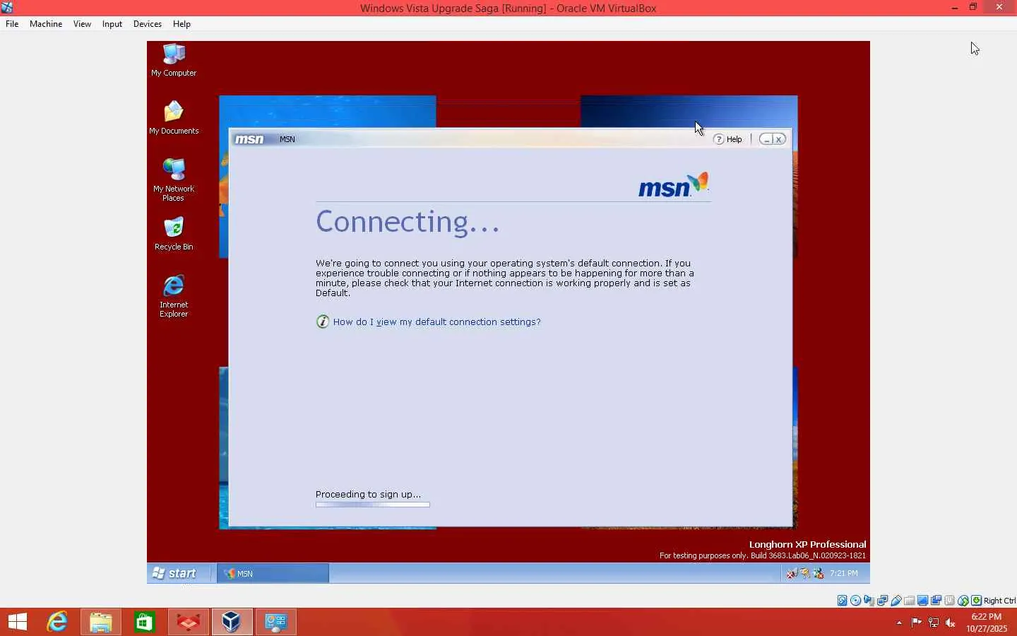Click the msn logo in the dialog title bar
1017x636 pixels.
point(249,139)
